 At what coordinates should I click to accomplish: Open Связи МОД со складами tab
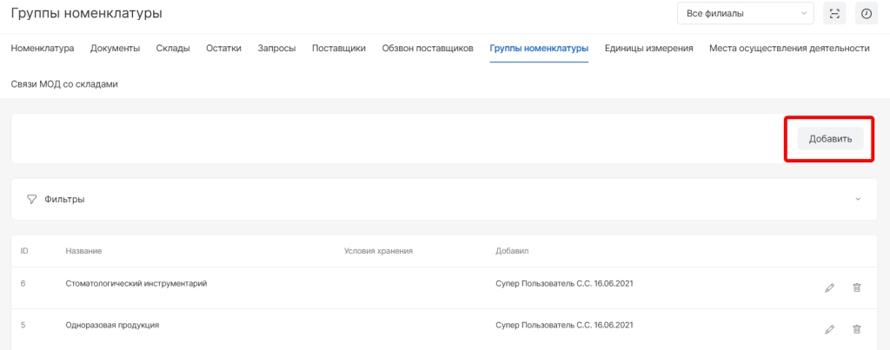64,84
